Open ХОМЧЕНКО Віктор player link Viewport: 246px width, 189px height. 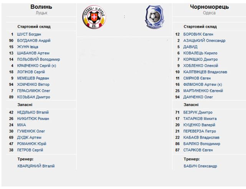[33, 84]
